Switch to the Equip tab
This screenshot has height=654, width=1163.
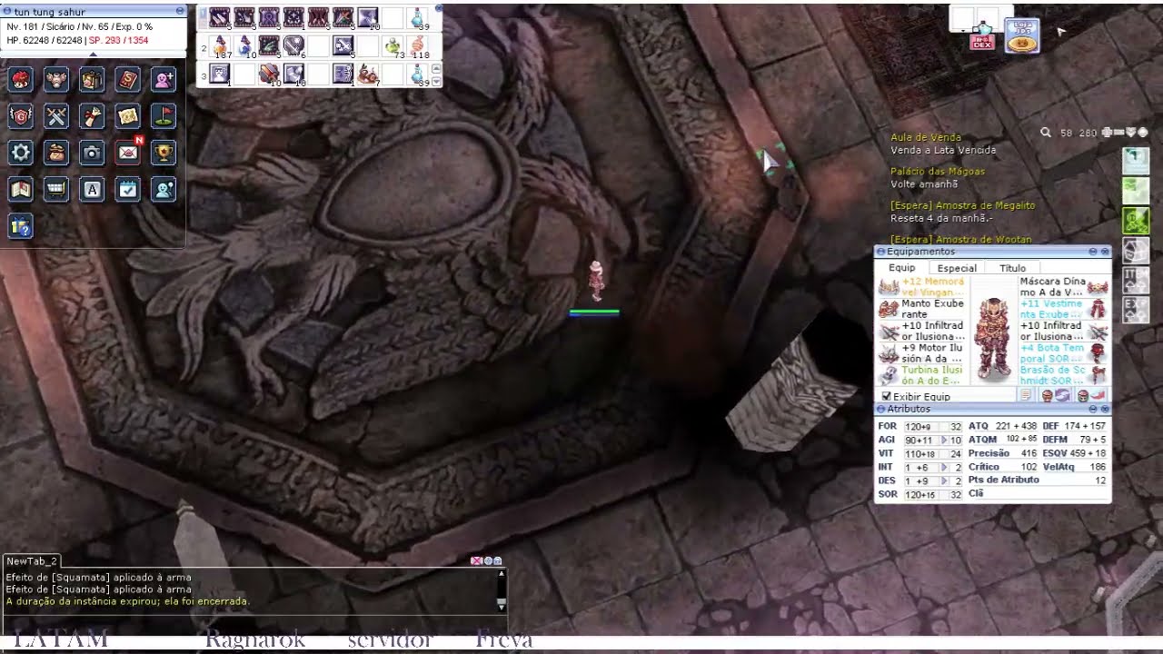pos(901,268)
